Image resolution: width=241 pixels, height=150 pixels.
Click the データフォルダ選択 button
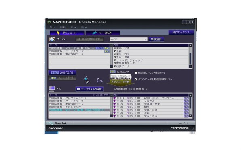[x=89, y=89]
